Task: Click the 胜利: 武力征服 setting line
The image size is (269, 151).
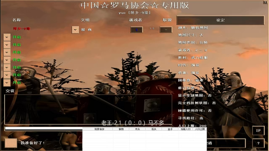Action: click(193, 58)
